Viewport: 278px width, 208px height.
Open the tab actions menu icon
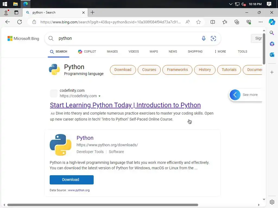pos(16,12)
